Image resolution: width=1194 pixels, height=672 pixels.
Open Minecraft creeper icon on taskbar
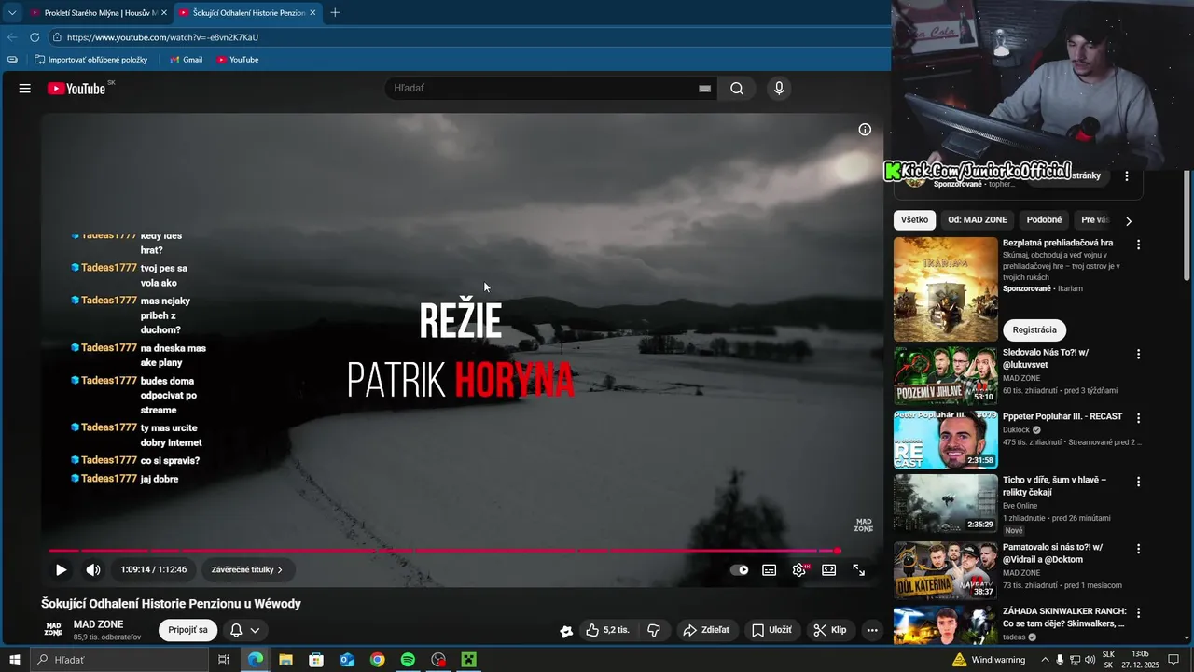[468, 660]
